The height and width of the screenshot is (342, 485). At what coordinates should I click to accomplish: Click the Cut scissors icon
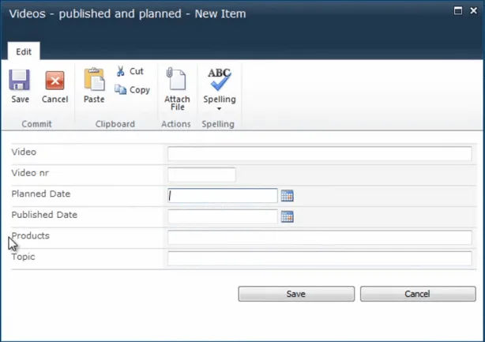click(121, 71)
